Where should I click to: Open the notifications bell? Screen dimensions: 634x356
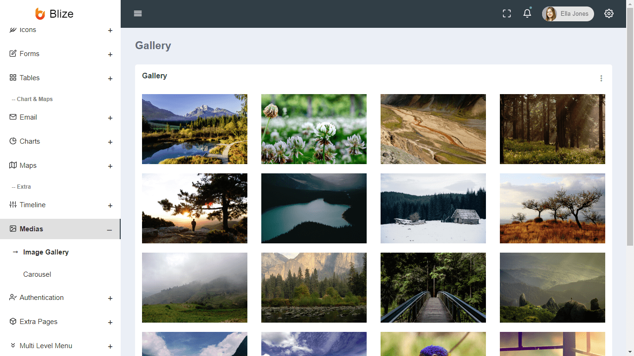527,13
